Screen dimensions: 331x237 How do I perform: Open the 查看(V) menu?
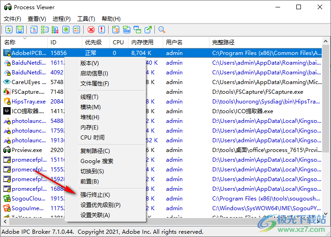[37, 19]
